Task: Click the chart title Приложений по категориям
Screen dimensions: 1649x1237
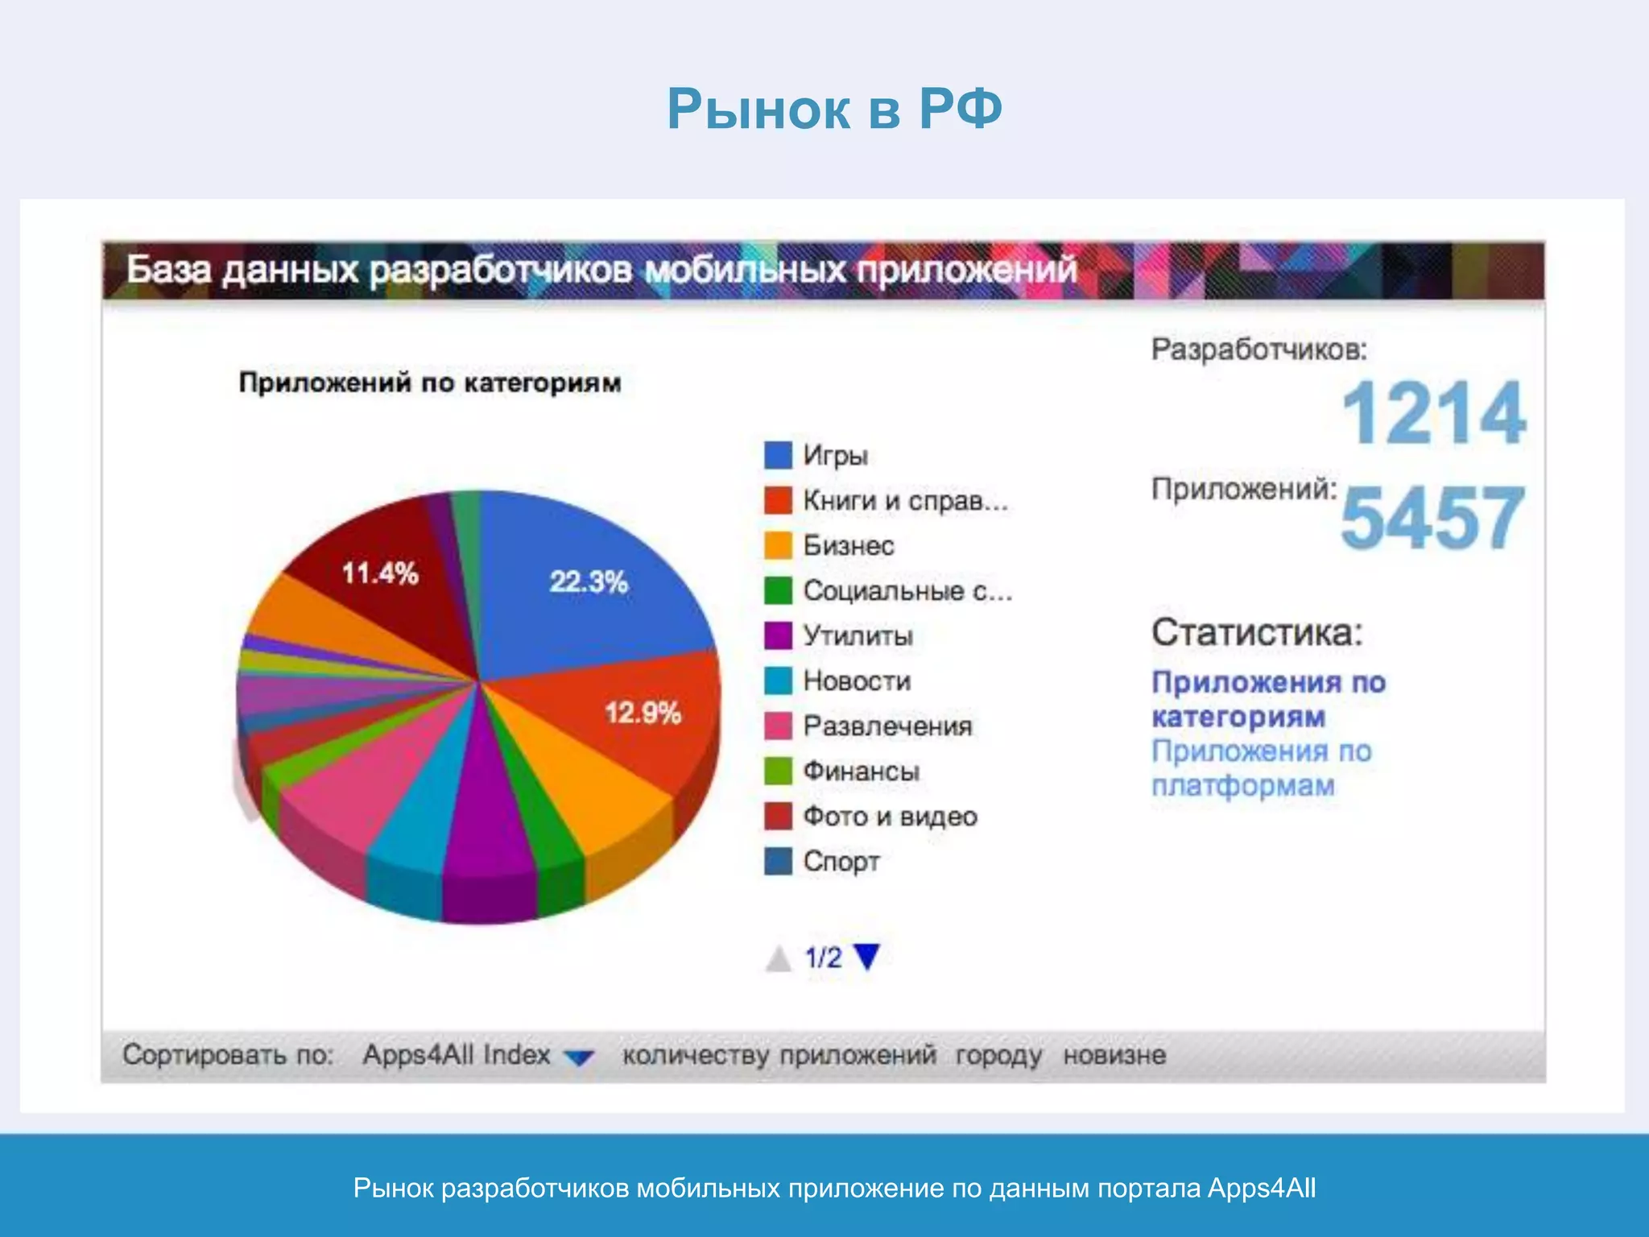Action: pyautogui.click(x=430, y=382)
